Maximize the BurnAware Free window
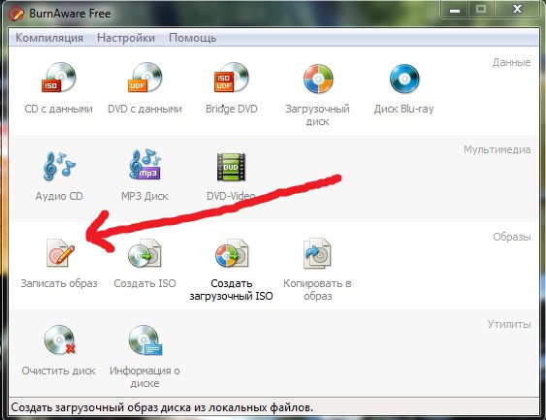This screenshot has height=420, width=546. click(x=481, y=10)
